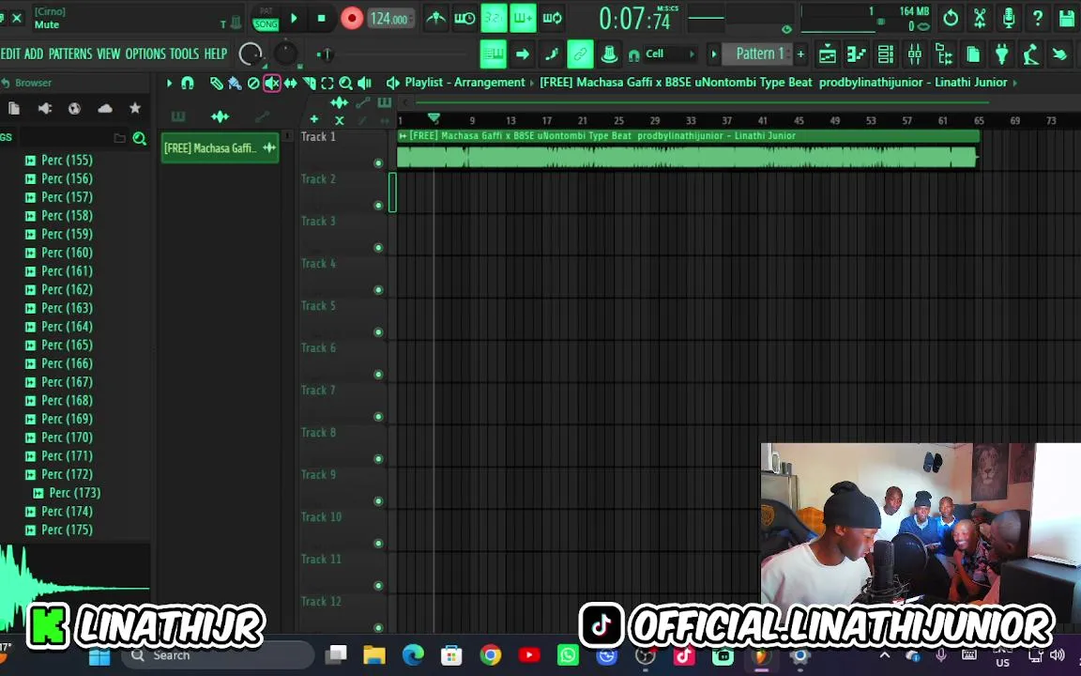Screen dimensions: 1081x676
Task: Open the playlist options arrow menu
Action: (x=170, y=84)
